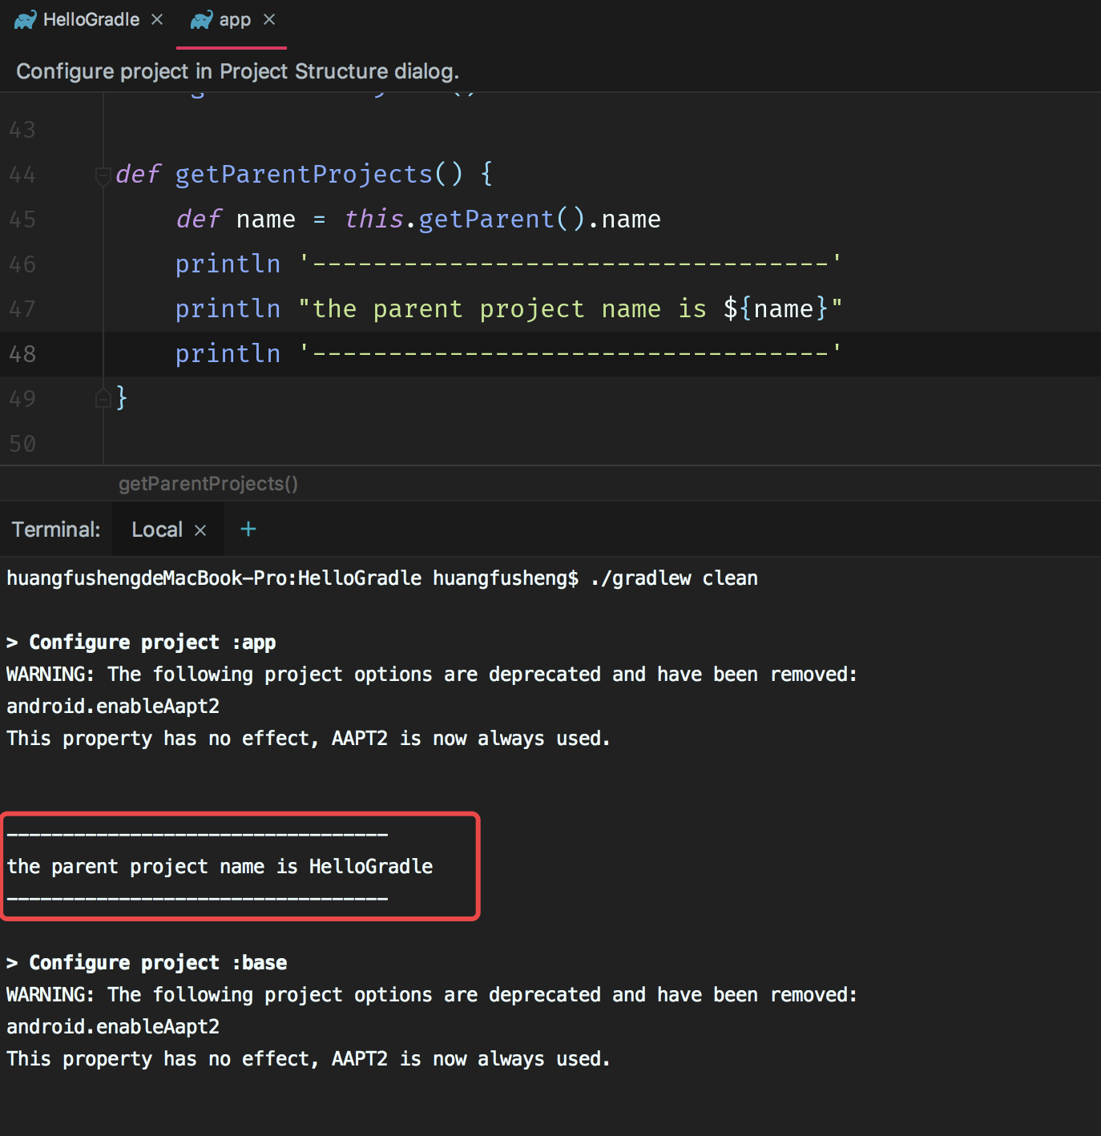Click the Terminal: panel label
This screenshot has width=1101, height=1136.
(56, 530)
